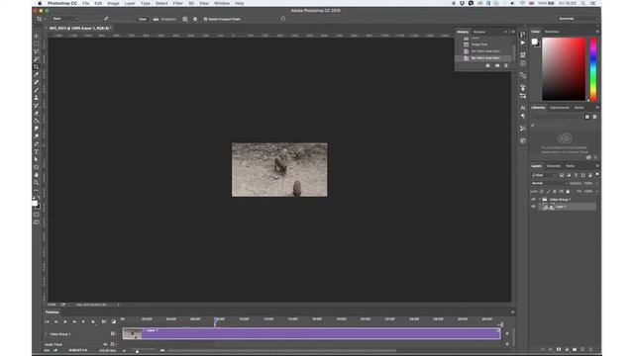Select the Clone Stamp tool
This screenshot has height=356, width=634.
37,98
